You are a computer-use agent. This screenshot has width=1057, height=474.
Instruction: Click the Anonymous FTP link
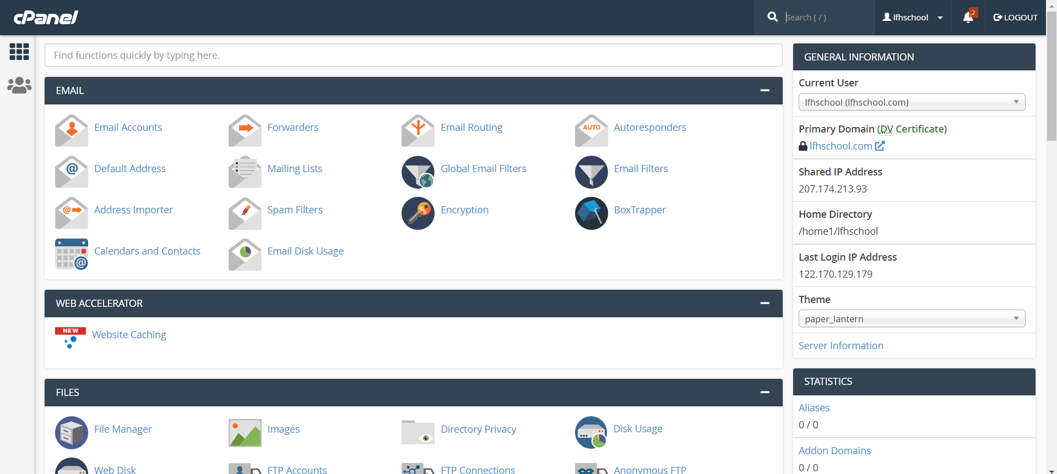point(650,469)
